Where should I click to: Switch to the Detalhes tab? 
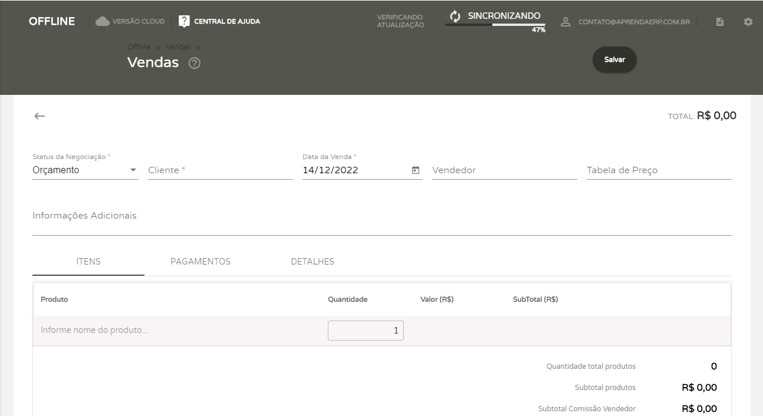click(313, 262)
